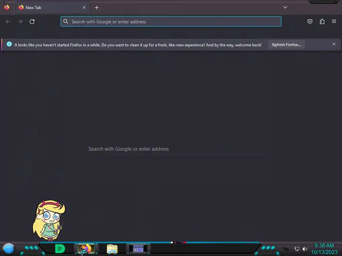342x256 pixels.
Task: Open the purple window app in taskbar
Action: [x=138, y=249]
